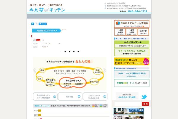Go to next slide with right arrow
Viewport: 178px width, 119px height.
104,70
